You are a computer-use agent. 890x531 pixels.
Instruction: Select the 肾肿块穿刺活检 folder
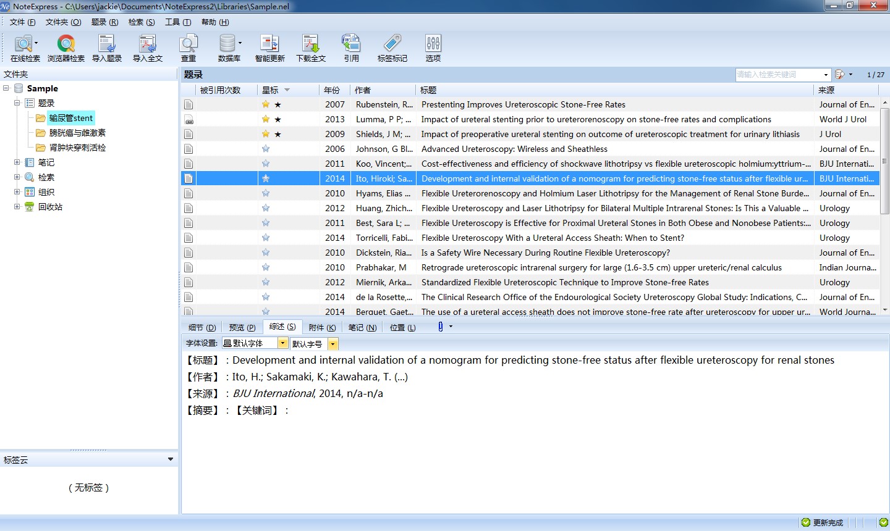click(77, 148)
